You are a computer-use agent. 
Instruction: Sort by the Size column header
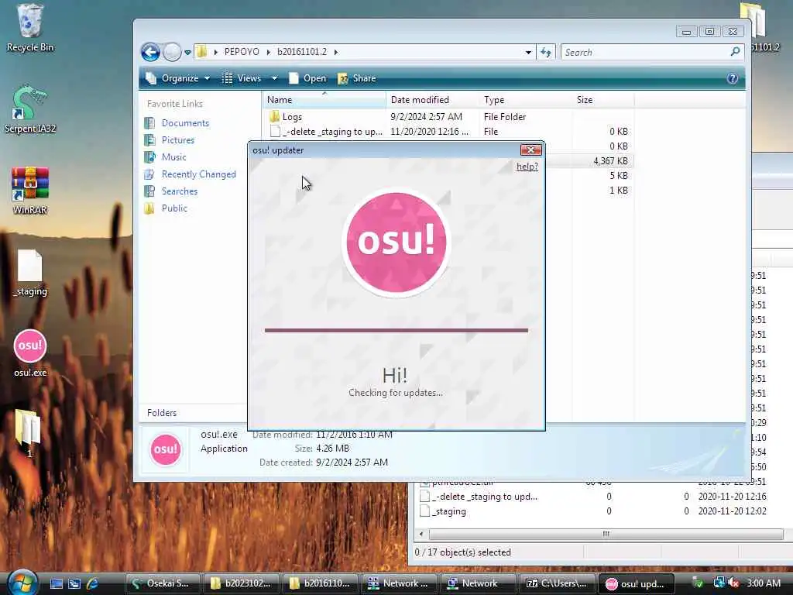click(603, 100)
